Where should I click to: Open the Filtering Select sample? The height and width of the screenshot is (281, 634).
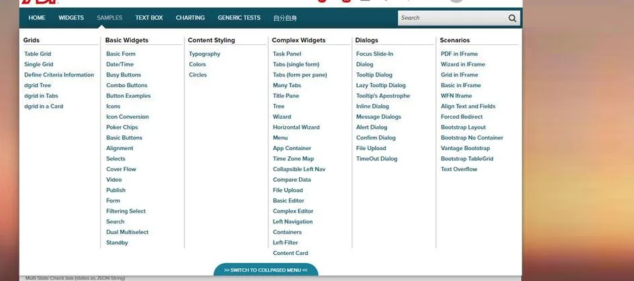(x=125, y=211)
